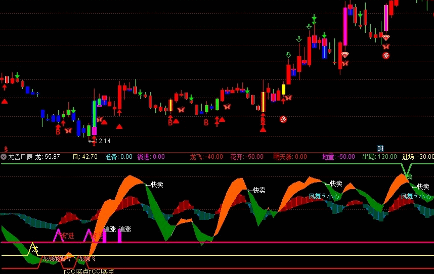Select the solid yellow candlestick
This screenshot has height=274, width=434.
[283, 89]
